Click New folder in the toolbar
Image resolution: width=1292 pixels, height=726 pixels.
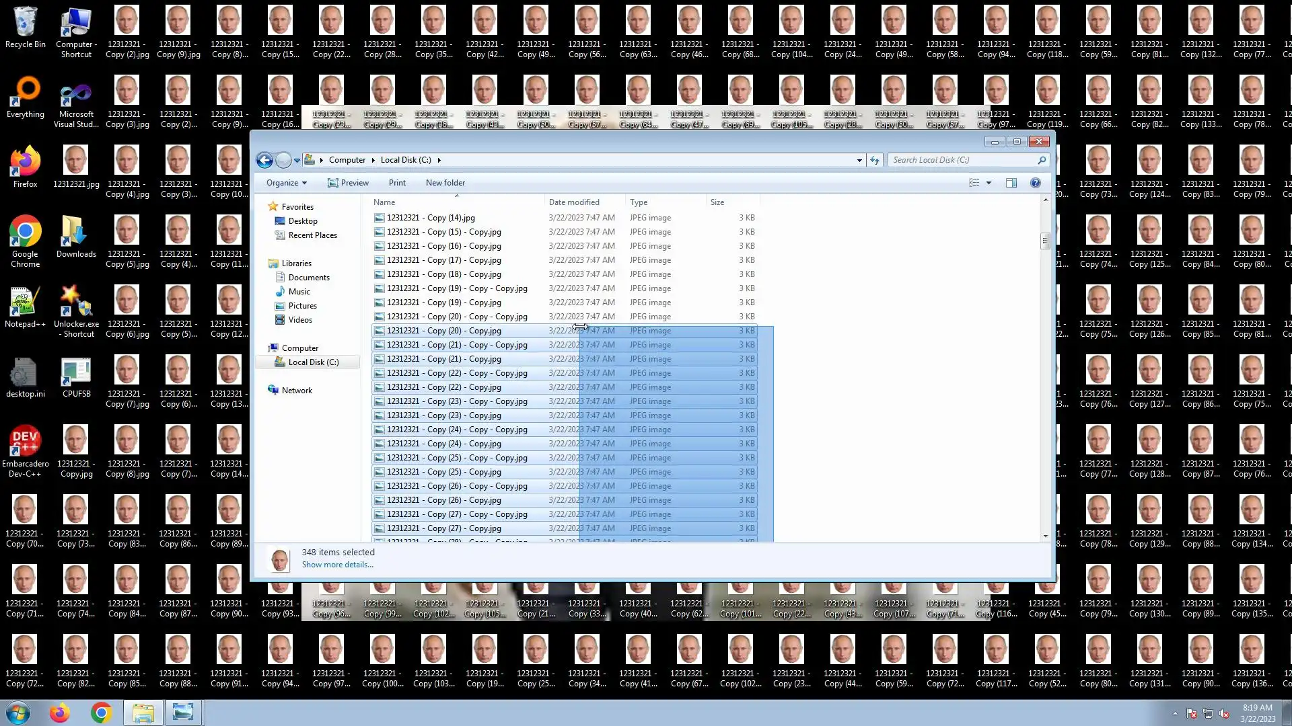click(x=445, y=183)
